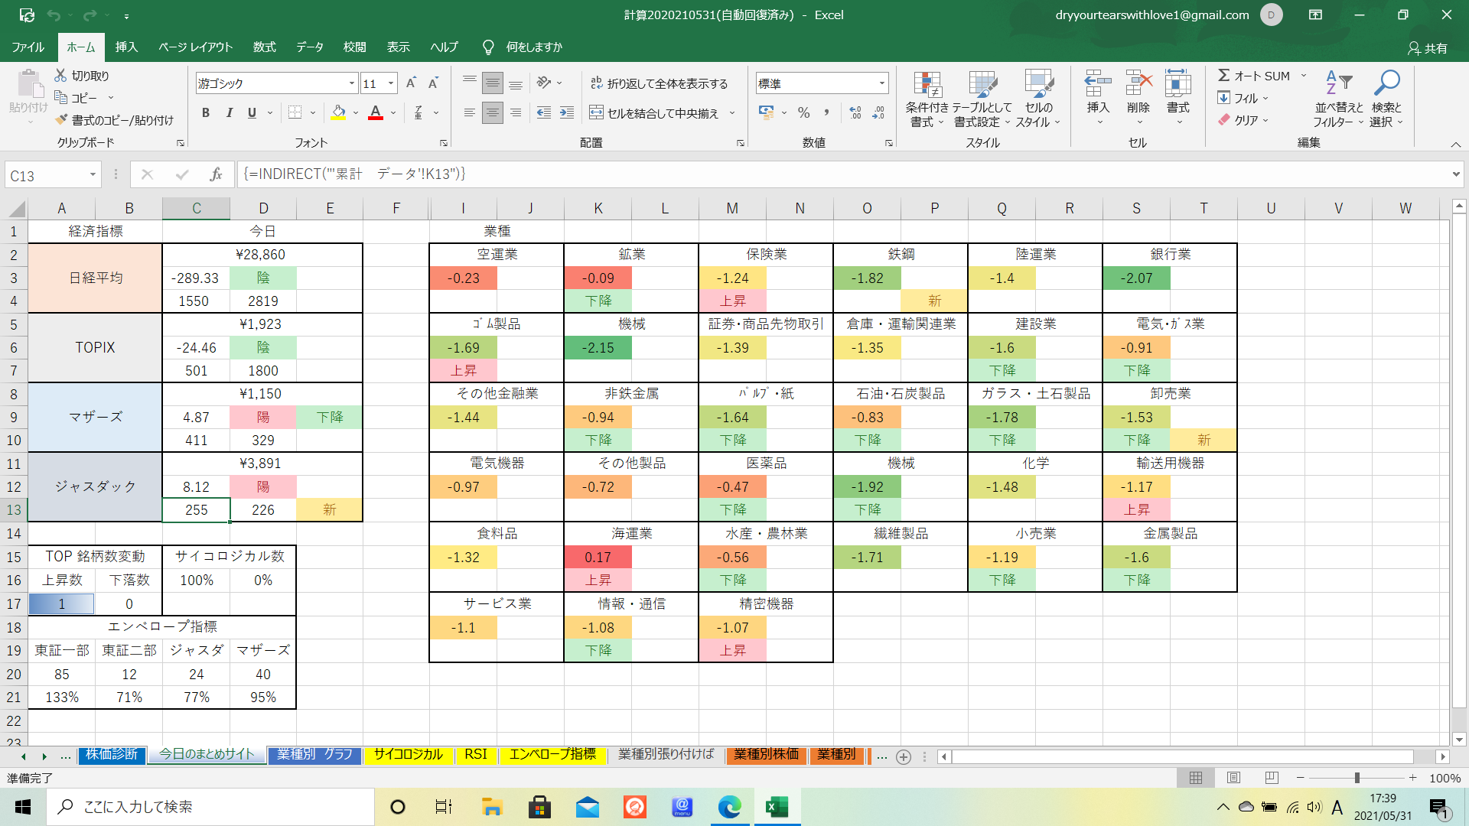Click the increase decimal places icon
The image size is (1469, 826).
coord(855,113)
